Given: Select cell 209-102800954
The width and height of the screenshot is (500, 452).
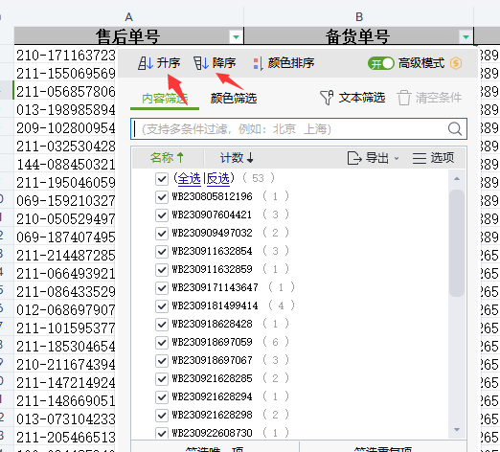Looking at the screenshot, I should tap(65, 128).
